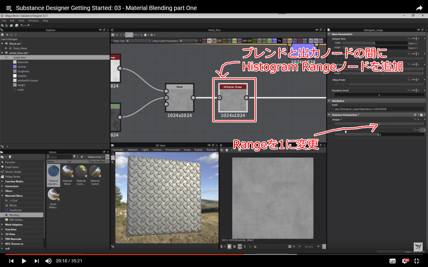The image size is (428, 267).
Task: Open the Medium Icons view dropdown
Action: (x=96, y=157)
